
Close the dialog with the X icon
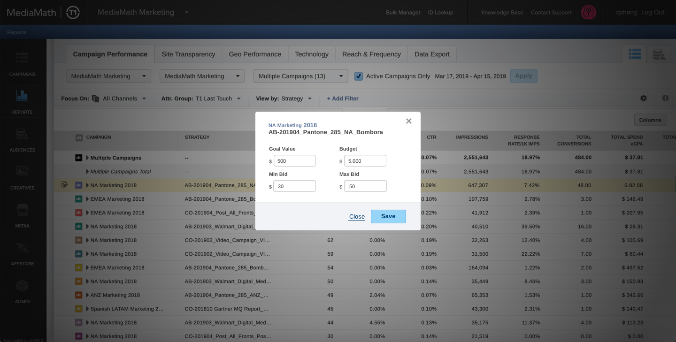click(x=409, y=121)
